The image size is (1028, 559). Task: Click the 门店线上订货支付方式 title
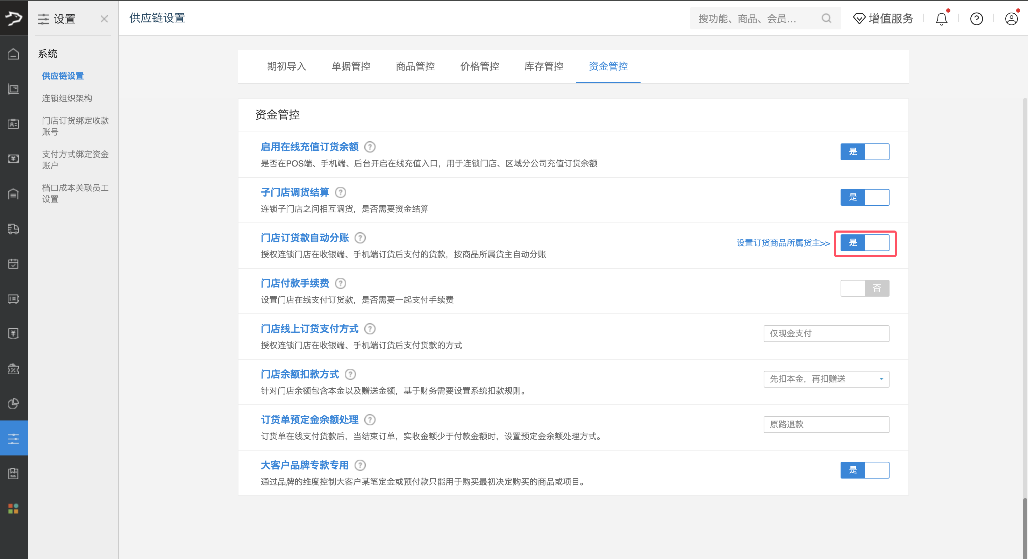[x=310, y=329]
